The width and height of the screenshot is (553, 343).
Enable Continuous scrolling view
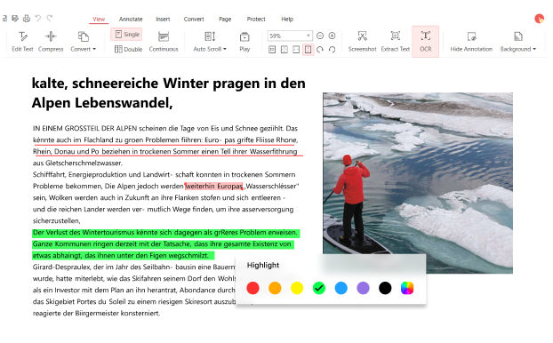(x=164, y=42)
